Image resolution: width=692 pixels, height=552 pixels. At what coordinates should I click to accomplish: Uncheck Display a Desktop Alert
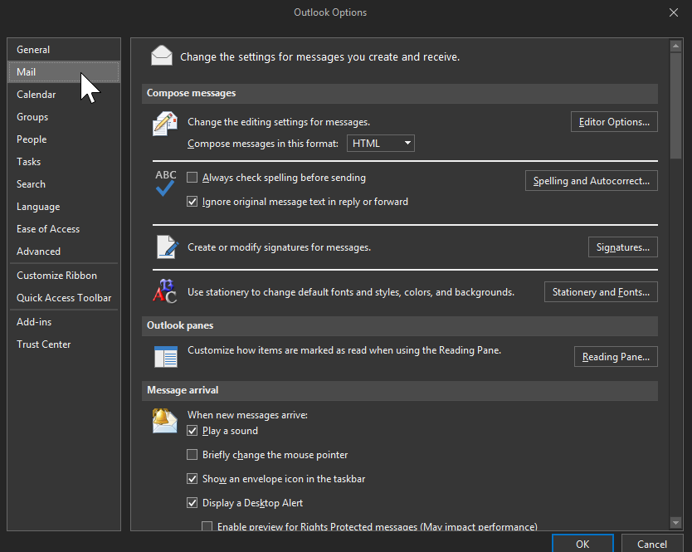tap(192, 503)
